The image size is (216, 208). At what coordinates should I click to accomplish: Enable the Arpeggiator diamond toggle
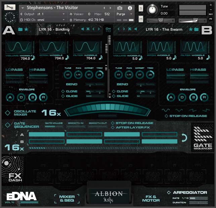point(169,192)
